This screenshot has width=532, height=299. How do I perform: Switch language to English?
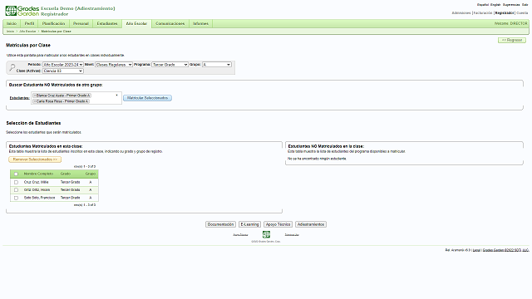pos(495,5)
